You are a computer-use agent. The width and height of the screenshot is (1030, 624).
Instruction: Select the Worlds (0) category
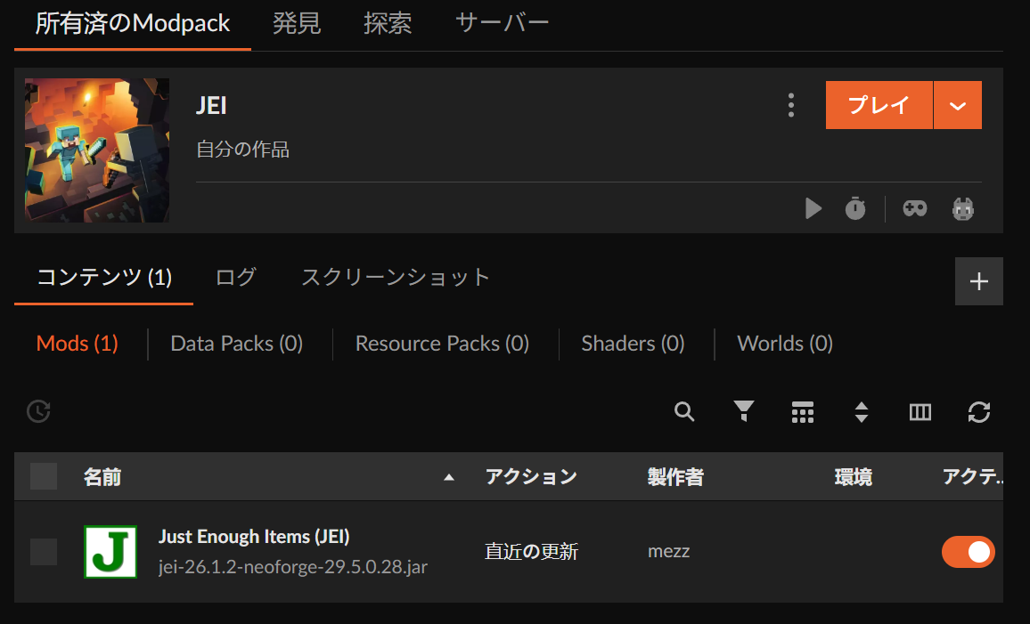785,344
